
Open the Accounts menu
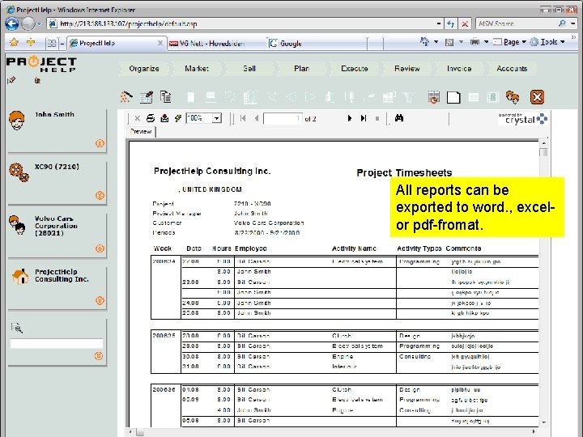(x=512, y=69)
